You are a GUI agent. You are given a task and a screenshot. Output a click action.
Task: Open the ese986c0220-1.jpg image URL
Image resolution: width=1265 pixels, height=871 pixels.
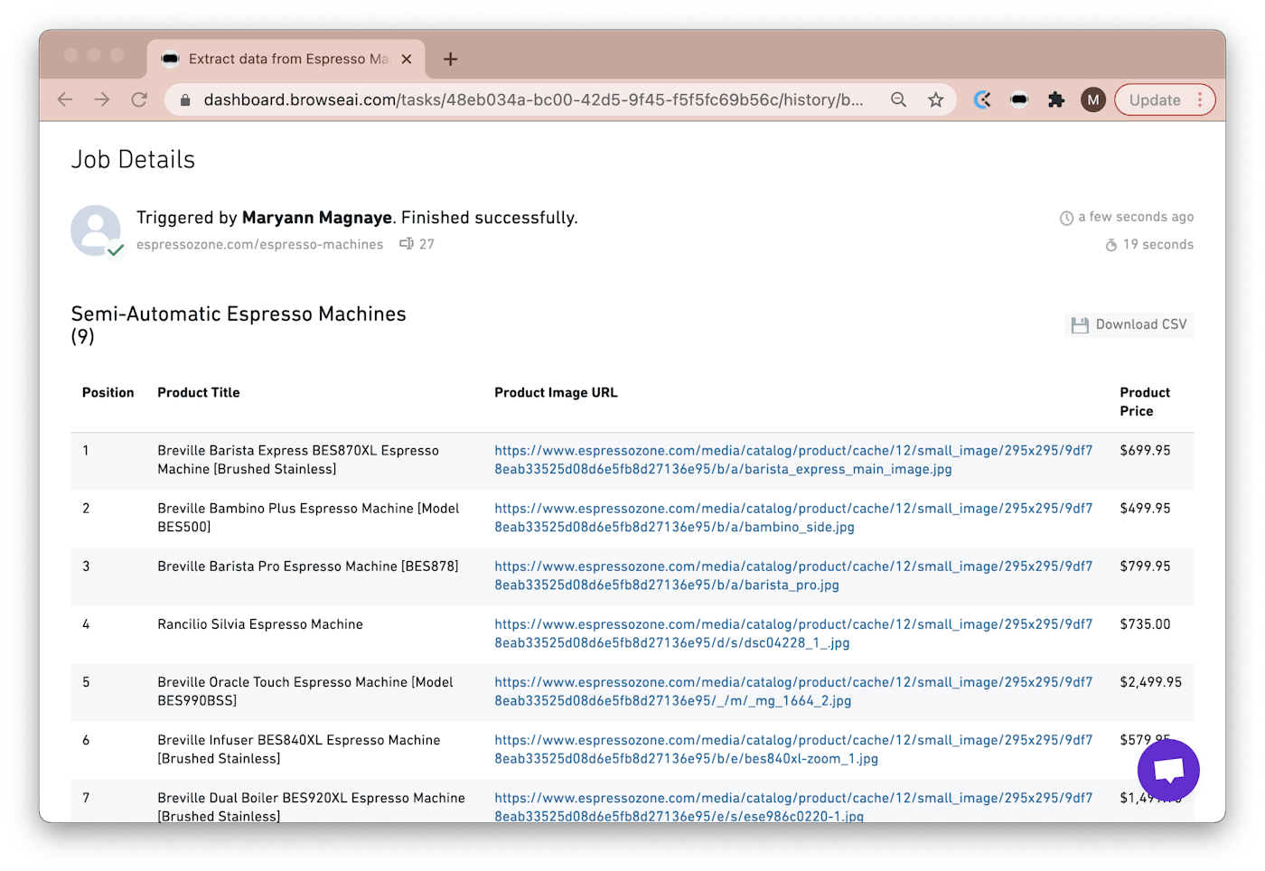click(793, 807)
